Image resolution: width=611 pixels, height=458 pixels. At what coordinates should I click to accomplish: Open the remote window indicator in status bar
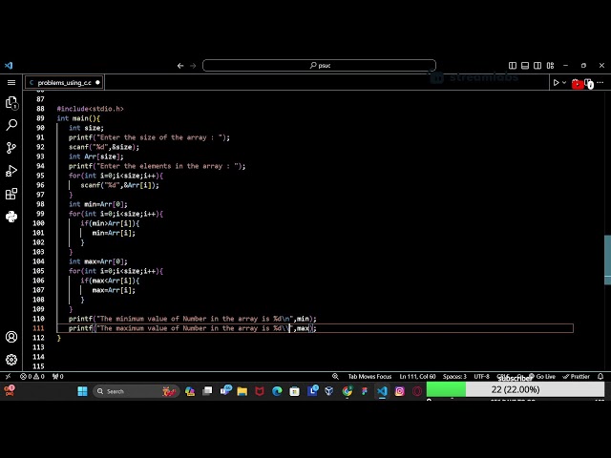(x=8, y=376)
